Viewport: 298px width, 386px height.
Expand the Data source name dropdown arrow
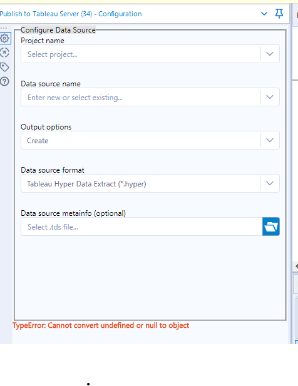click(270, 97)
